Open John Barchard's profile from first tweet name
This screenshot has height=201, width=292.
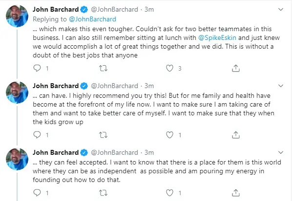56,9
